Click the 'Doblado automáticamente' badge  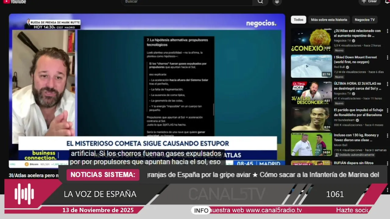[354, 155]
